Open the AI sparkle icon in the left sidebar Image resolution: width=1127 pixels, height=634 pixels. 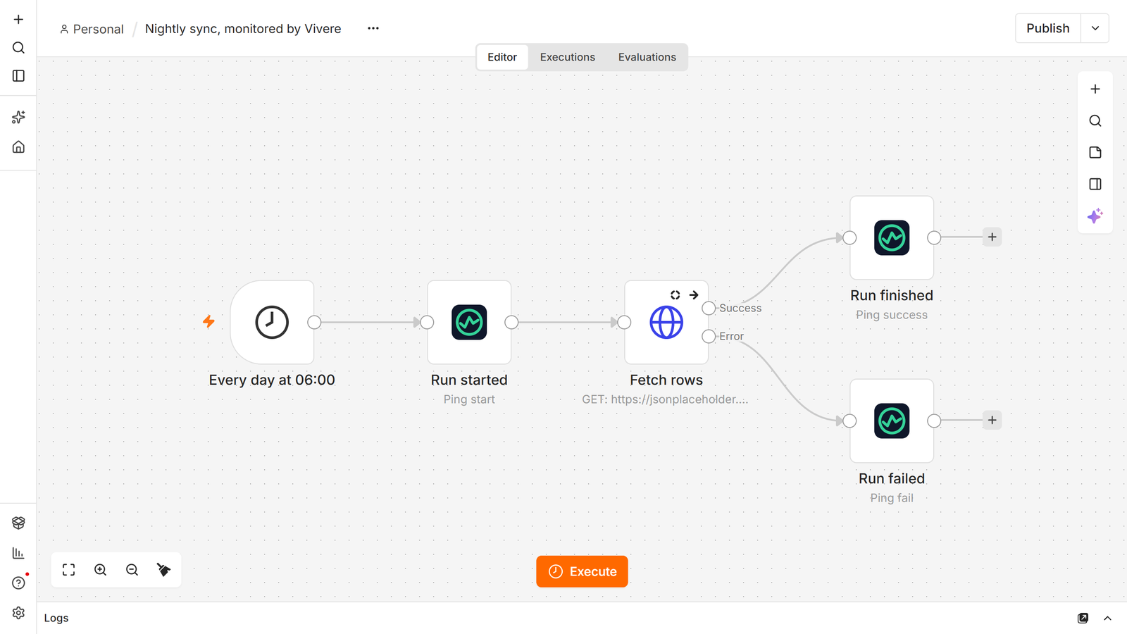18,117
